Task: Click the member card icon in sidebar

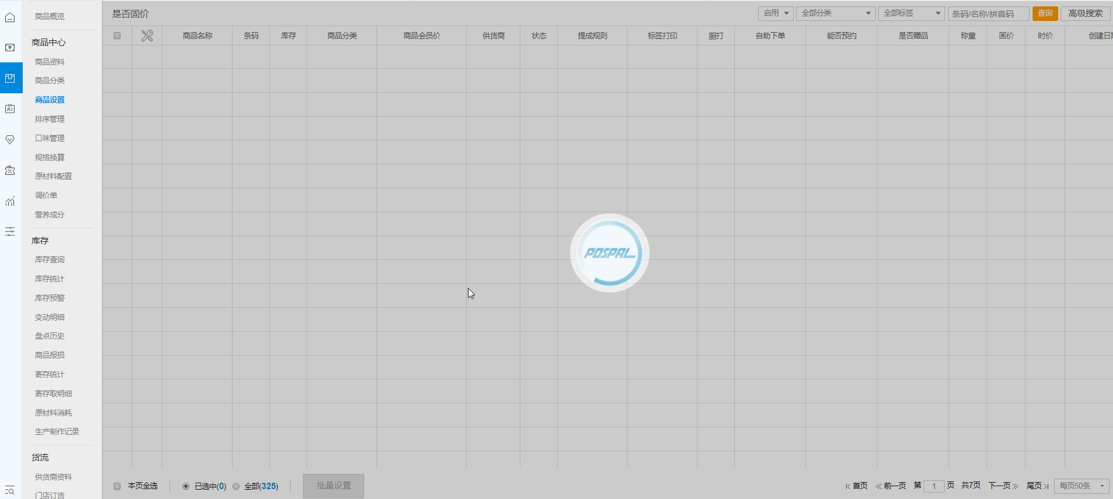Action: click(x=10, y=109)
